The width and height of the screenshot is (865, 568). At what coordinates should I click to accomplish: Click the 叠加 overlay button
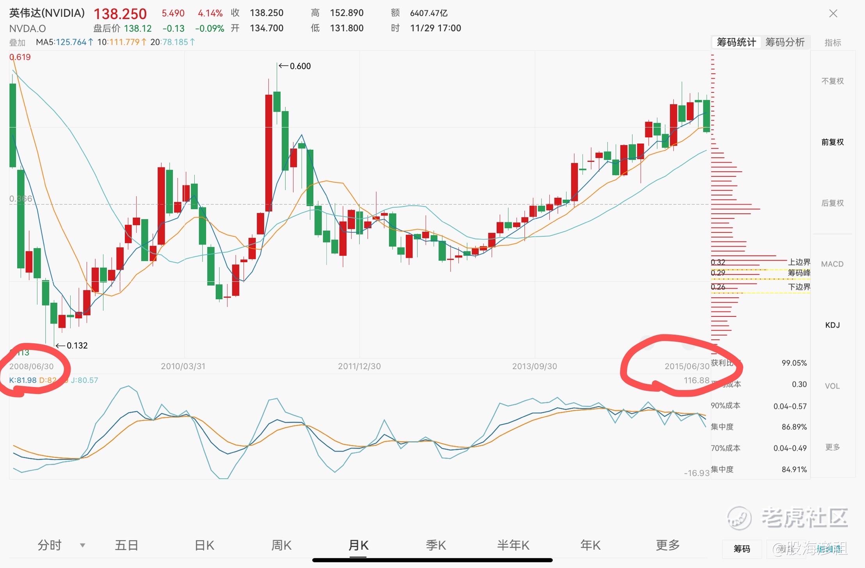17,43
